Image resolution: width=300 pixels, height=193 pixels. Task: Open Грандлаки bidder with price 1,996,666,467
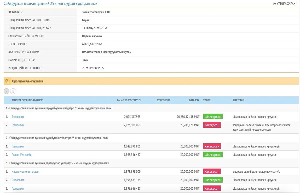pyautogui.click(x=18, y=189)
